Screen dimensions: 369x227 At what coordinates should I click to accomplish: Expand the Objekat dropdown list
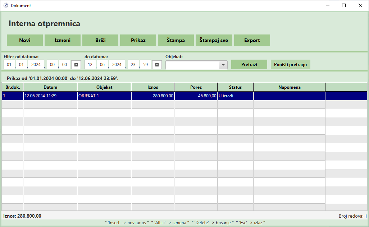[223, 65]
